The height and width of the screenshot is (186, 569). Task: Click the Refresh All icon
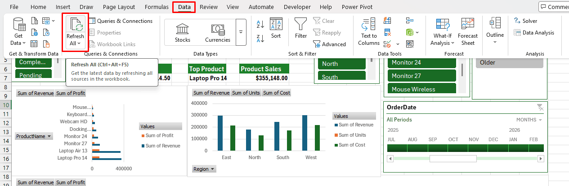[x=75, y=24]
